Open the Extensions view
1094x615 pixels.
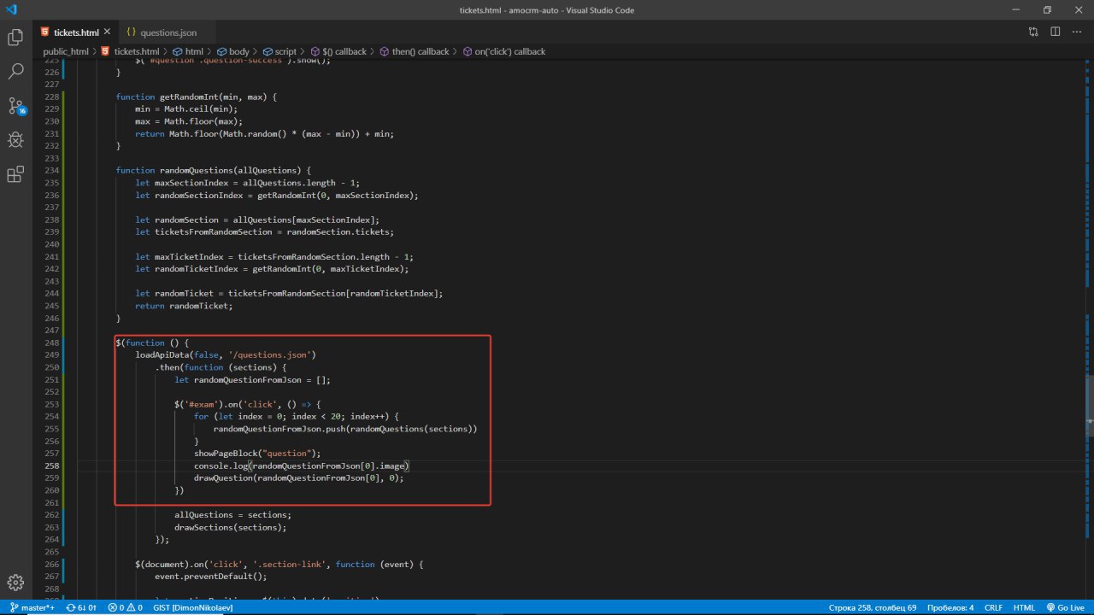pyautogui.click(x=15, y=174)
